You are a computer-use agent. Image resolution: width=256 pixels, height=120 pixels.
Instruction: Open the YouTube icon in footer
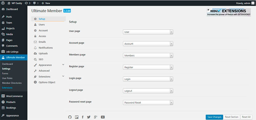[x=103, y=117]
